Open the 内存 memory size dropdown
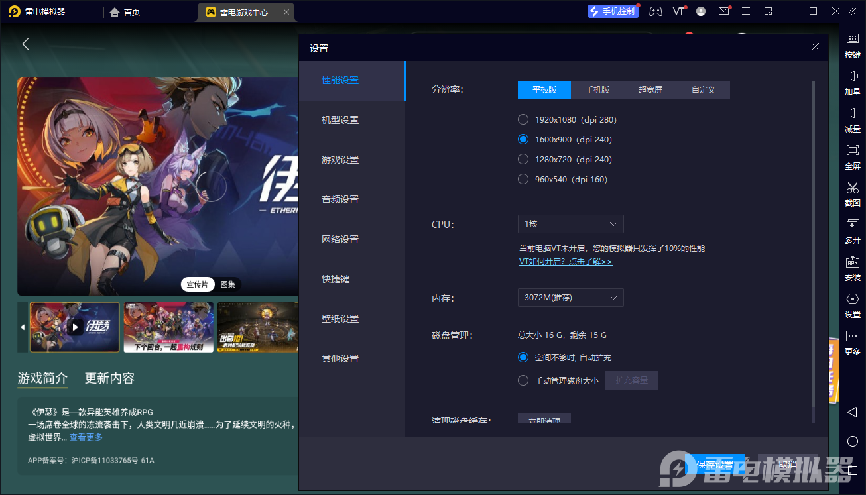Image resolution: width=866 pixels, height=495 pixels. (x=570, y=298)
